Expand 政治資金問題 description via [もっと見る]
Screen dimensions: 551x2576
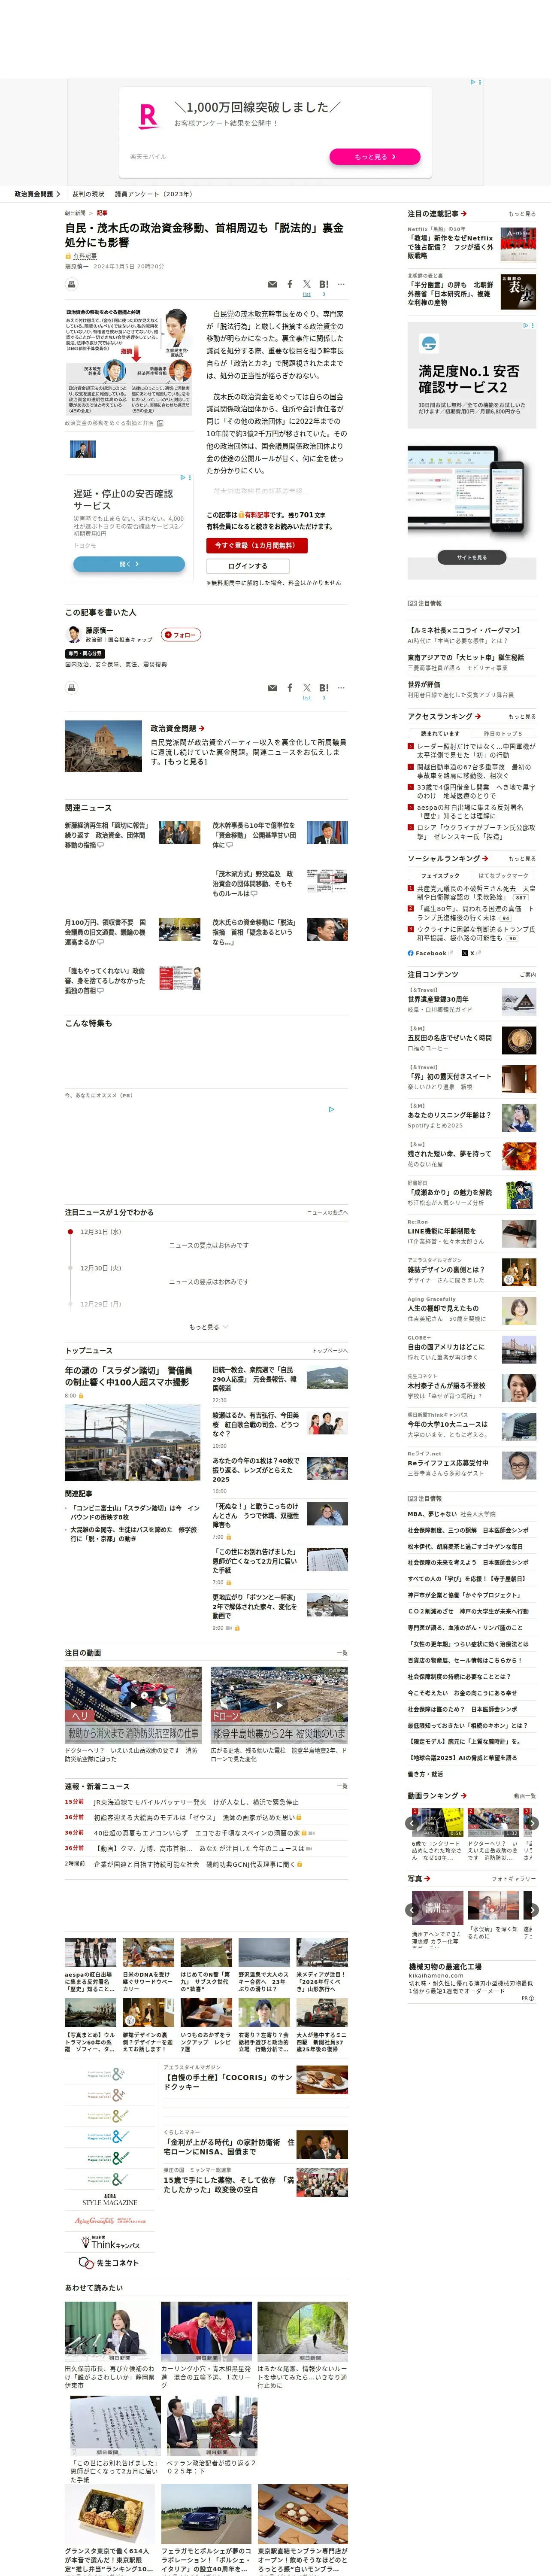point(185,762)
